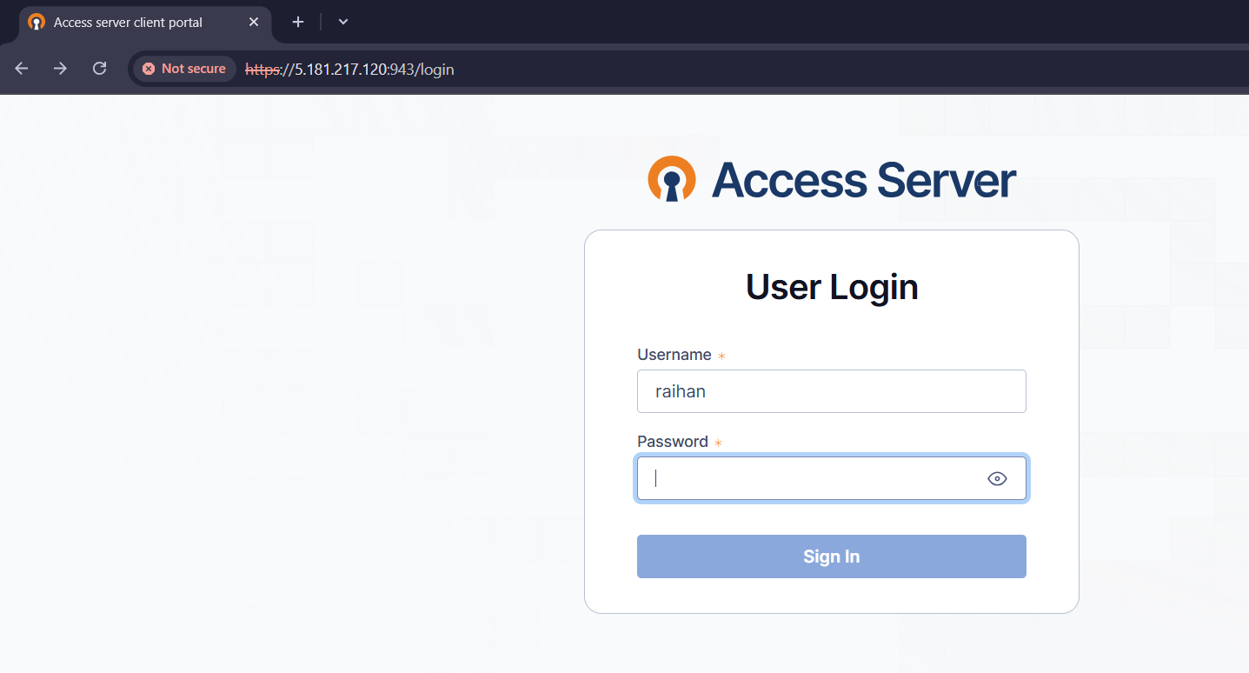
Task: Reload the login page
Action: (x=100, y=69)
